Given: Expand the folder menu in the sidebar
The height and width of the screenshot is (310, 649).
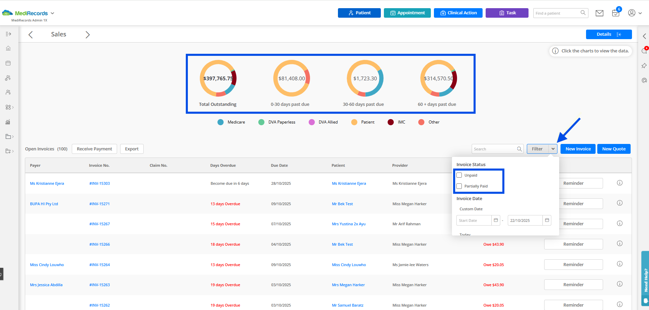Looking at the screenshot, I should click(8, 136).
